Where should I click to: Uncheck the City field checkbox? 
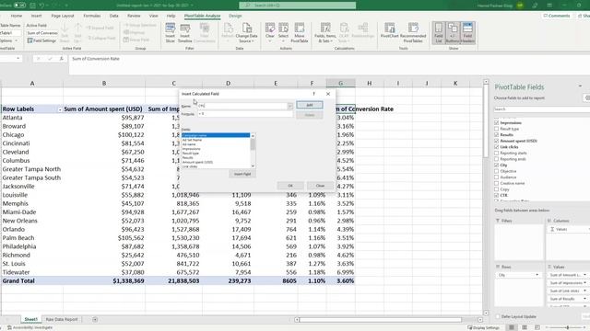tap(496, 165)
